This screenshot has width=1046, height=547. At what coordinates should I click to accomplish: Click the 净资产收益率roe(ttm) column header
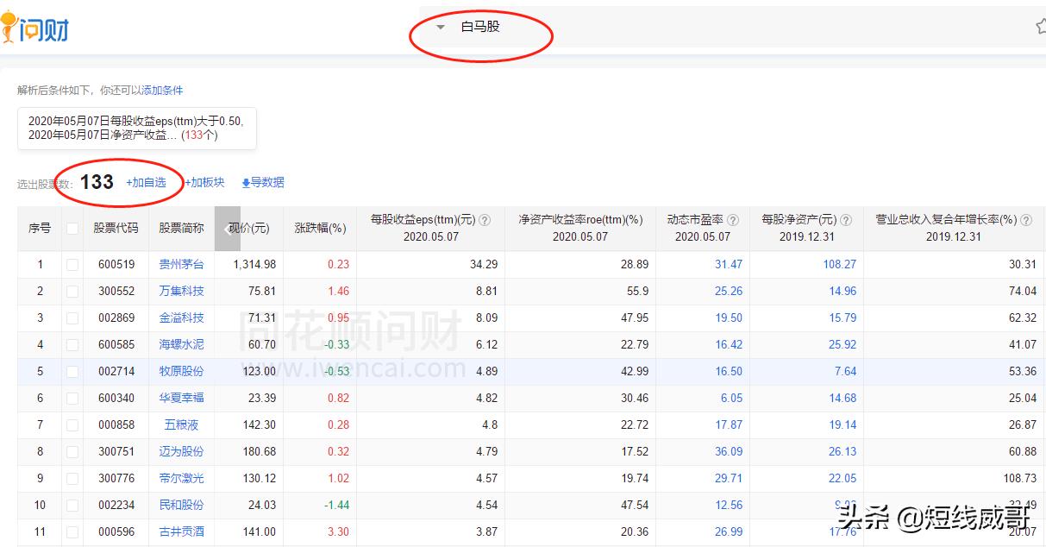[580, 220]
